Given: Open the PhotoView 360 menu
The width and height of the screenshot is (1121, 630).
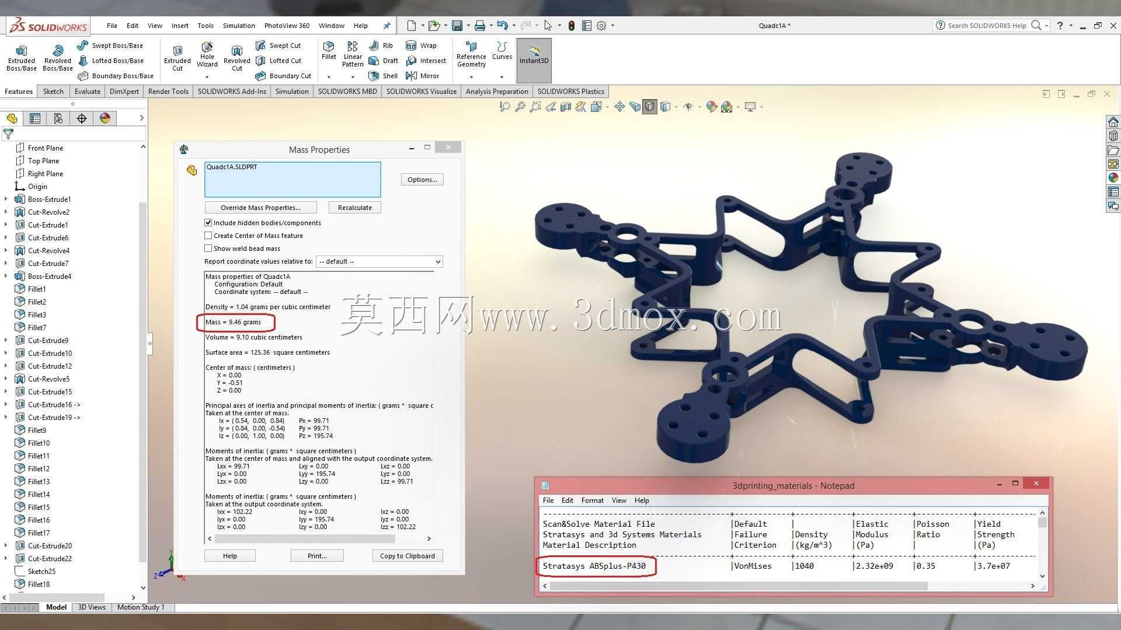Looking at the screenshot, I should point(287,26).
